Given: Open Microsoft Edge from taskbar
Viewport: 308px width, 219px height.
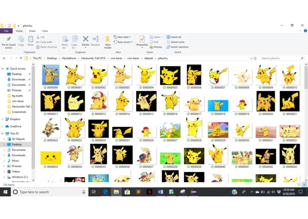Looking at the screenshot, I should coord(105,192).
